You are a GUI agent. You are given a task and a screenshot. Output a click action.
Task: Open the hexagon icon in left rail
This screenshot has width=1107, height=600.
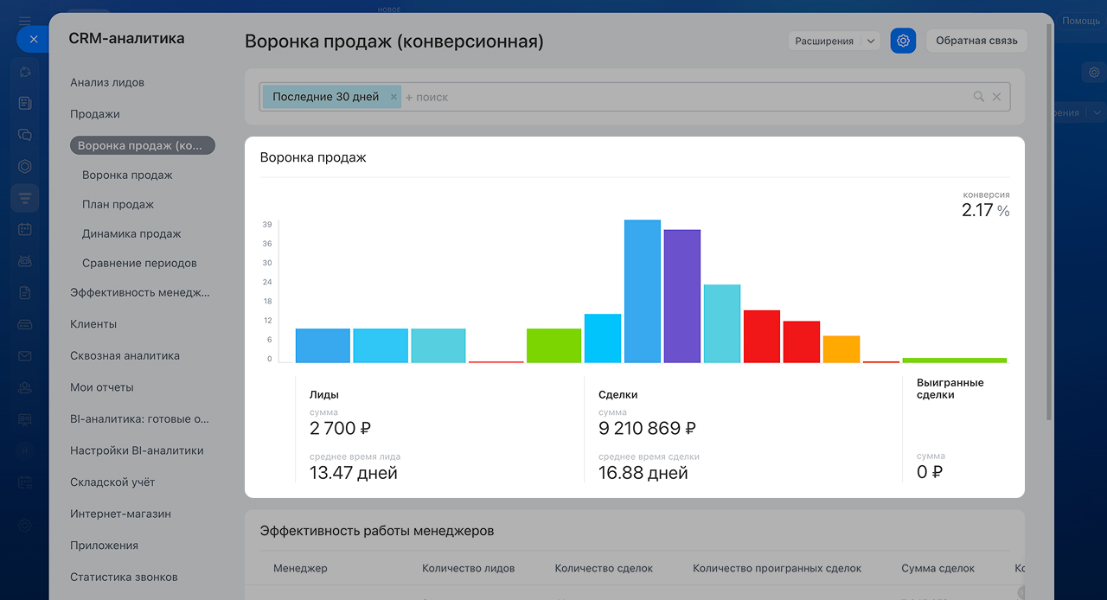(x=24, y=167)
